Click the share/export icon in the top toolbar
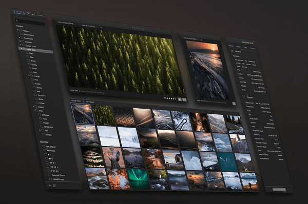Screen dimensions: 308x204 click(28, 13)
